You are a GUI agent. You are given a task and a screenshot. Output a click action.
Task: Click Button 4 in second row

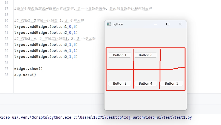[x=145, y=84]
